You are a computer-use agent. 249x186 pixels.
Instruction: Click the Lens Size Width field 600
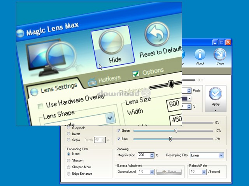[174, 104]
